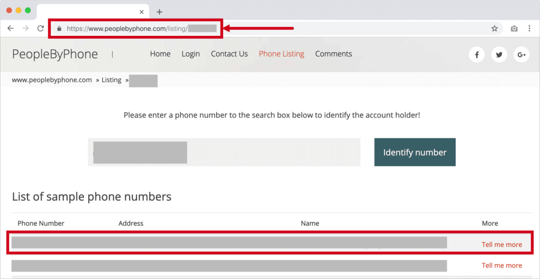Click the www.peoplebyphone.com breadcrumb link
Screen dimensions: 540x279
[52, 80]
